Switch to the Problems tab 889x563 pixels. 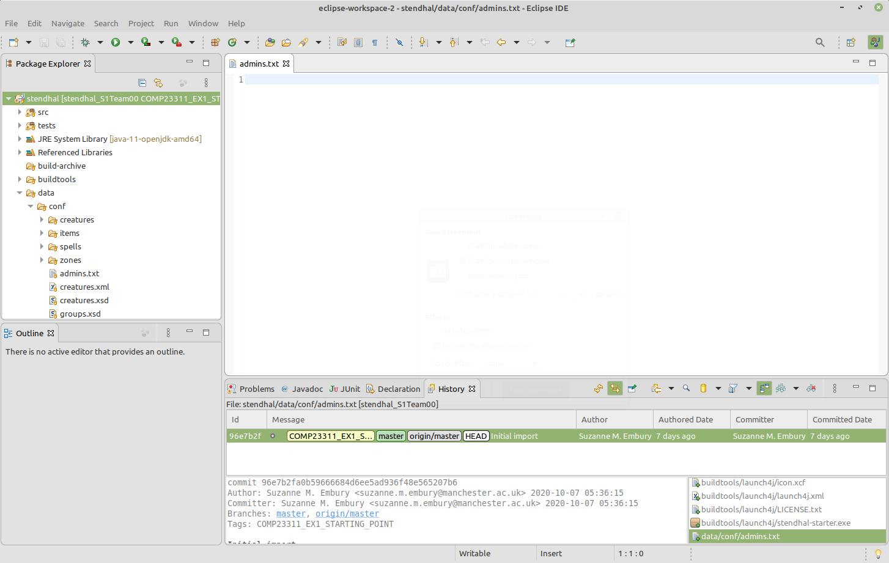coord(251,389)
